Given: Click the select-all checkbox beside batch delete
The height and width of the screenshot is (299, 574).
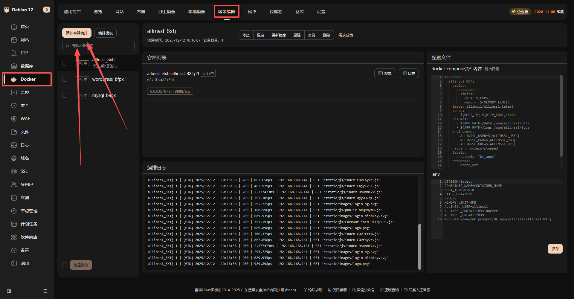Looking at the screenshot, I should pyautogui.click(x=65, y=265).
